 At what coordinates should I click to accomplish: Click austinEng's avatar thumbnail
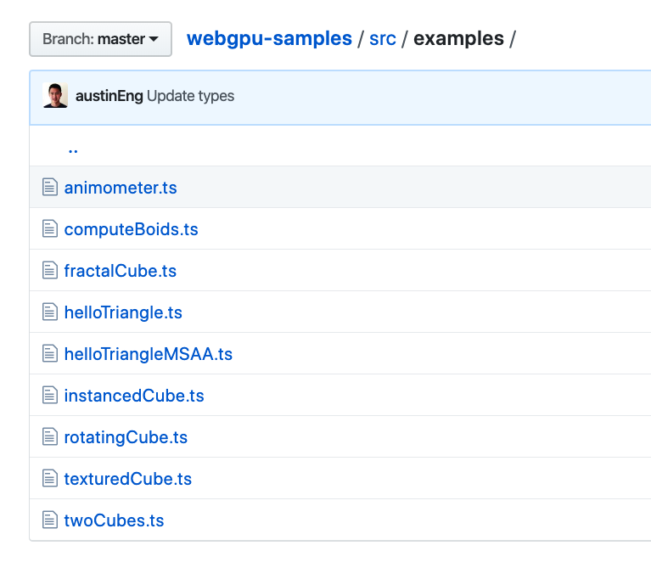[55, 96]
